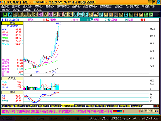Switch to the 行事曆 tab
The image size is (161, 121).
90,106
